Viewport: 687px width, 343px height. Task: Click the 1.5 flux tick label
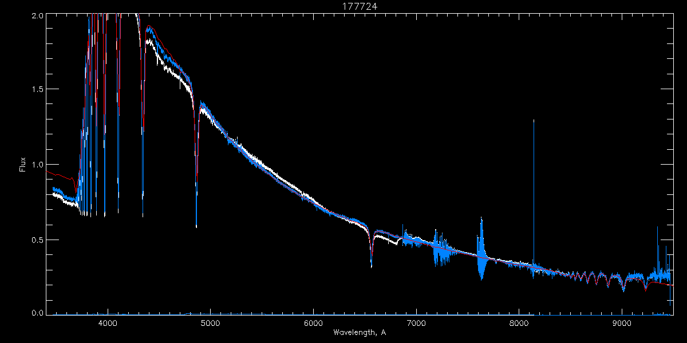point(37,90)
